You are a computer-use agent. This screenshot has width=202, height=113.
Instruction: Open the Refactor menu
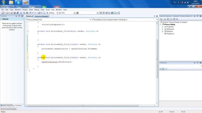point(18,10)
